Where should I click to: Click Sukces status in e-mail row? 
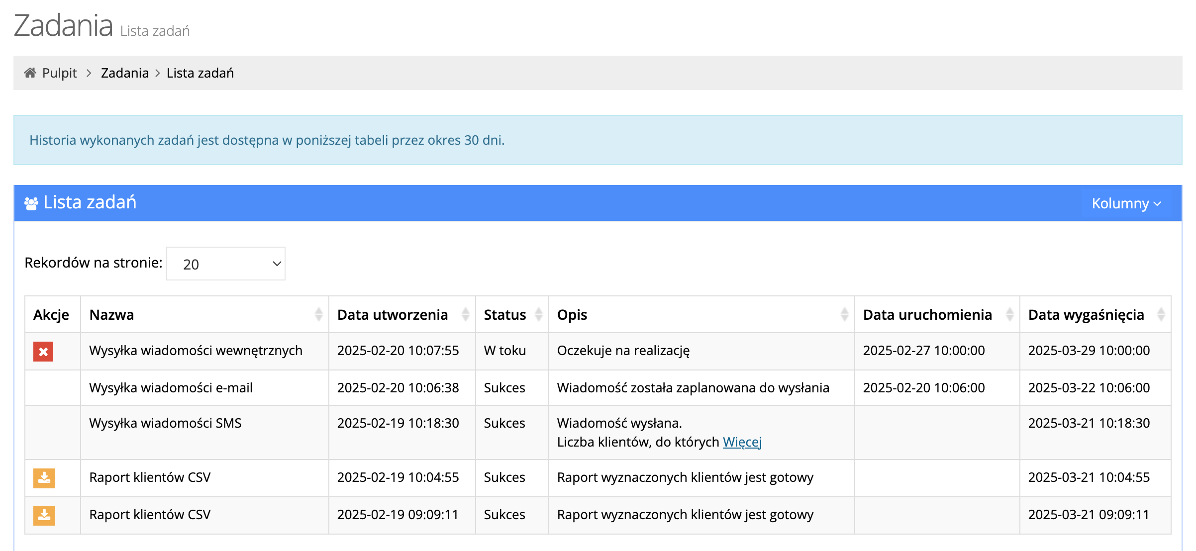504,388
